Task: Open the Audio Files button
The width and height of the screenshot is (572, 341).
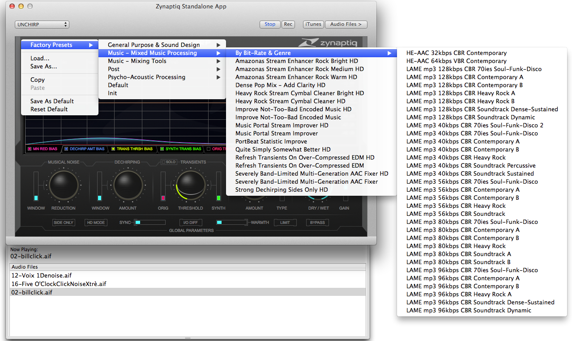Action: coord(346,24)
